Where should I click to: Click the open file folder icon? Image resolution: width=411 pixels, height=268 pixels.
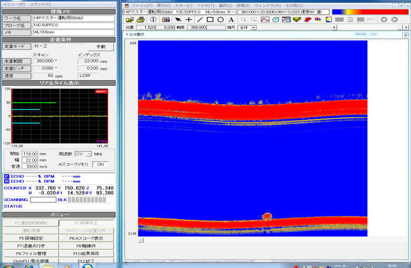pyautogui.click(x=129, y=19)
